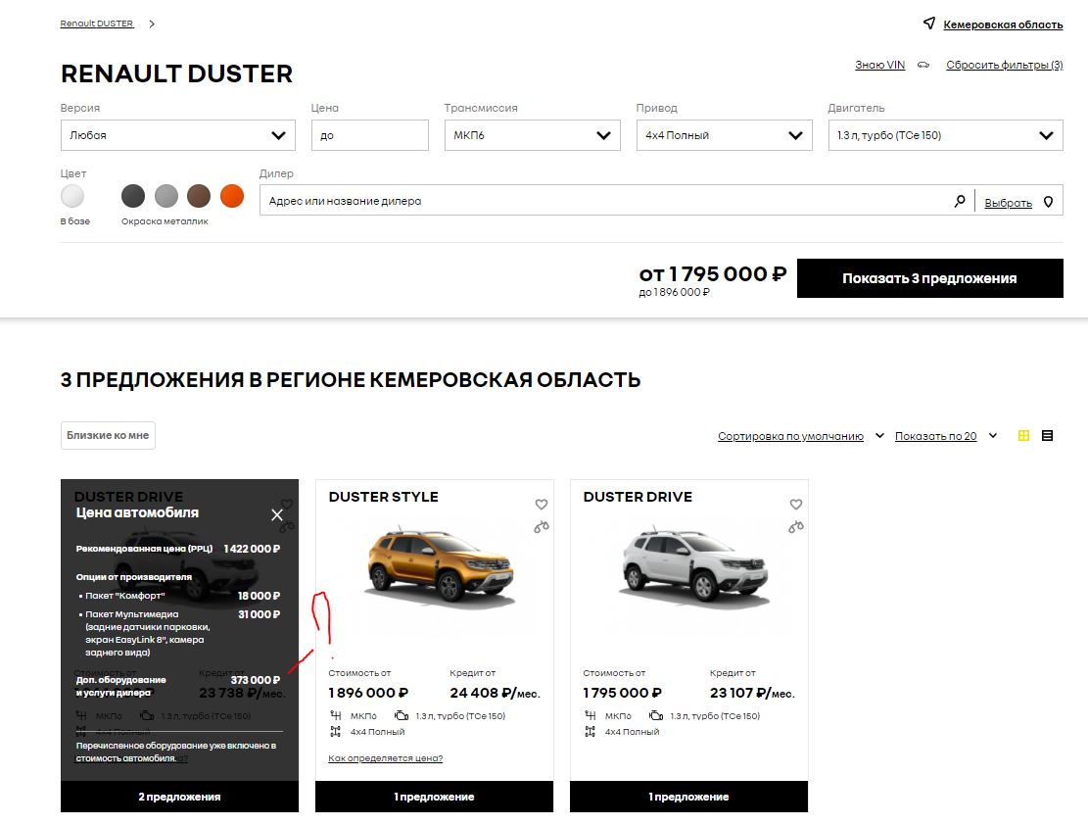Click the Duster Drive credit 23 107 ₽/мес.
The height and width of the screenshot is (825, 1088).
coord(752,693)
